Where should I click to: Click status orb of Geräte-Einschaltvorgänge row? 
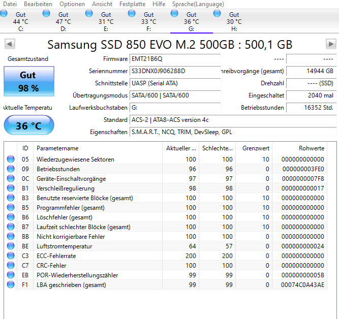coord(11,178)
